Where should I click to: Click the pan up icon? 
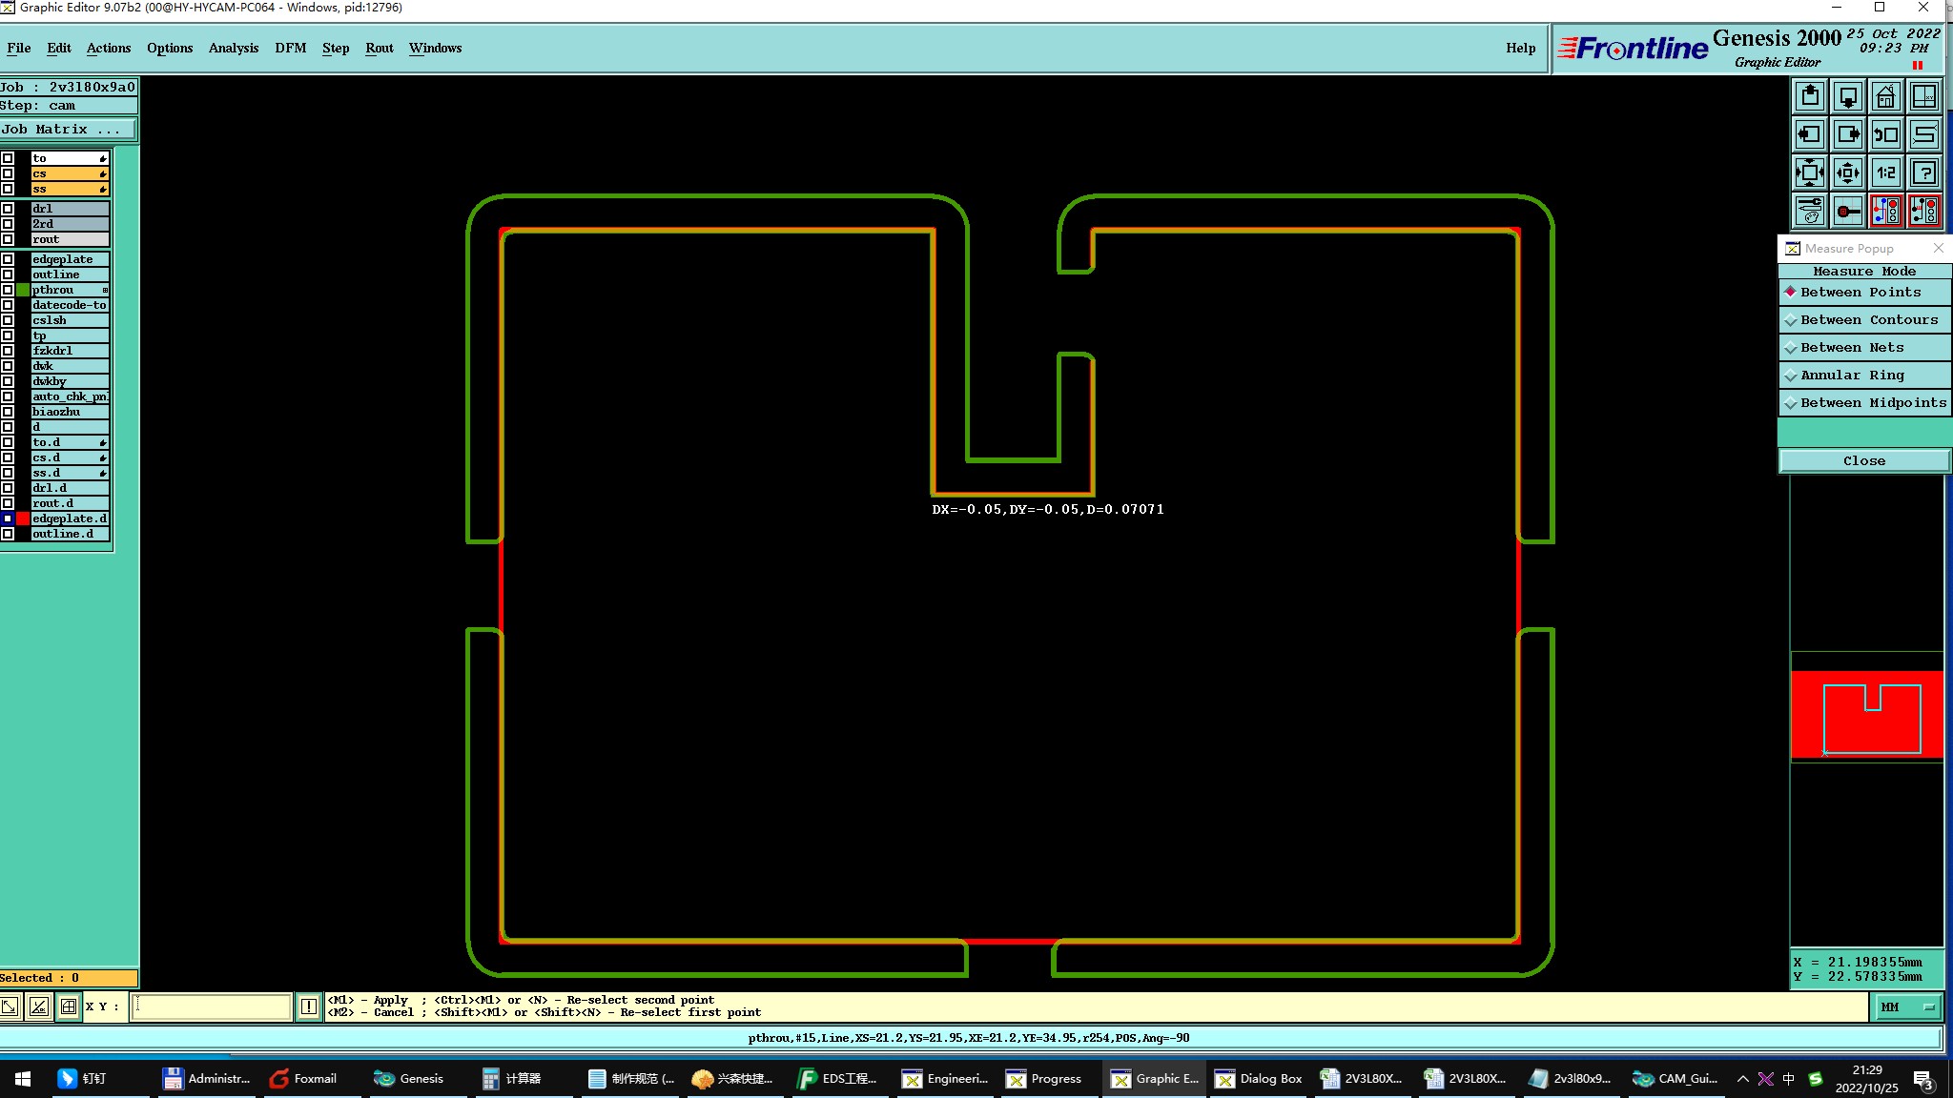tap(1810, 97)
